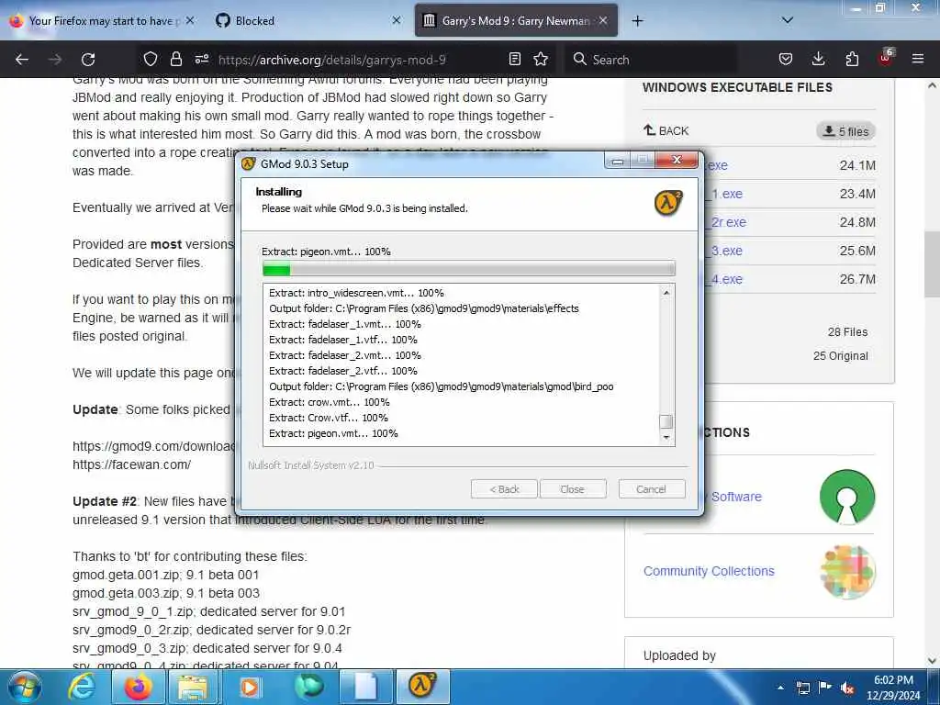Minimize the Firefox window
940x705 pixels.
pyautogui.click(x=856, y=7)
